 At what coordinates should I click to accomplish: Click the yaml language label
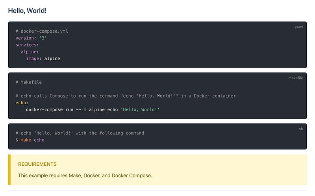point(299,27)
